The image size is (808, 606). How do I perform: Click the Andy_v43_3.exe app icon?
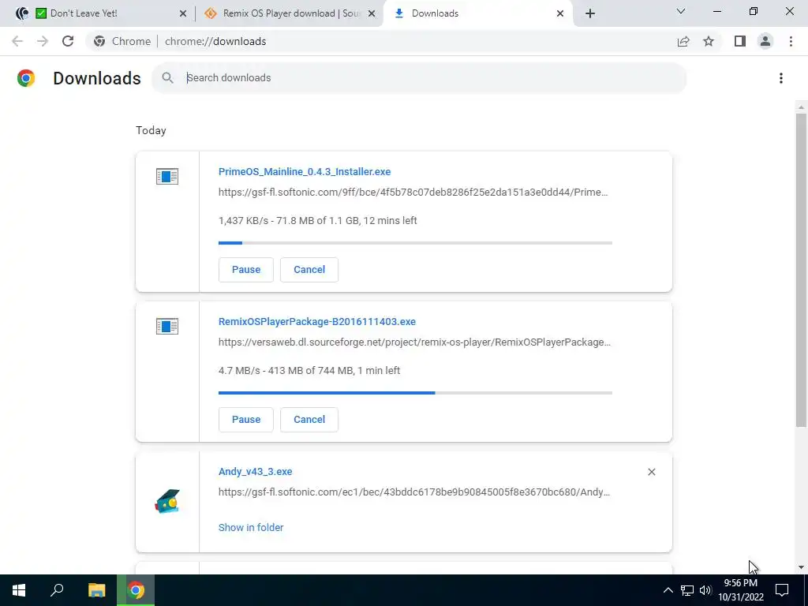pyautogui.click(x=167, y=501)
